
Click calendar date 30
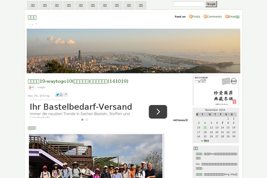tap(234, 137)
